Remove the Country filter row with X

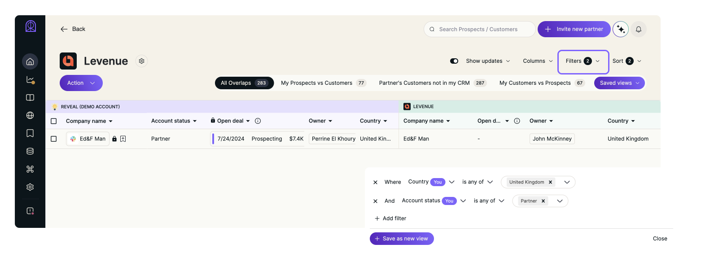point(376,183)
